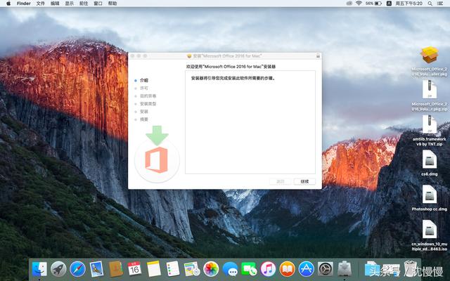Click the greyed 返回 button in installer
Image resolution: width=450 pixels, height=281 pixels.
tap(280, 181)
